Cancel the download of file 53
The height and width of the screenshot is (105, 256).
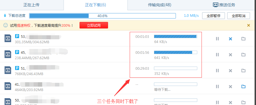click(230, 39)
